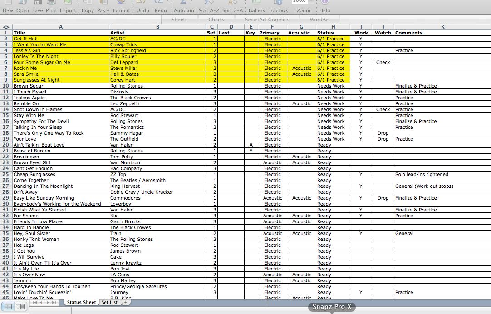Select the 'Commodores' artist cell

157,198
